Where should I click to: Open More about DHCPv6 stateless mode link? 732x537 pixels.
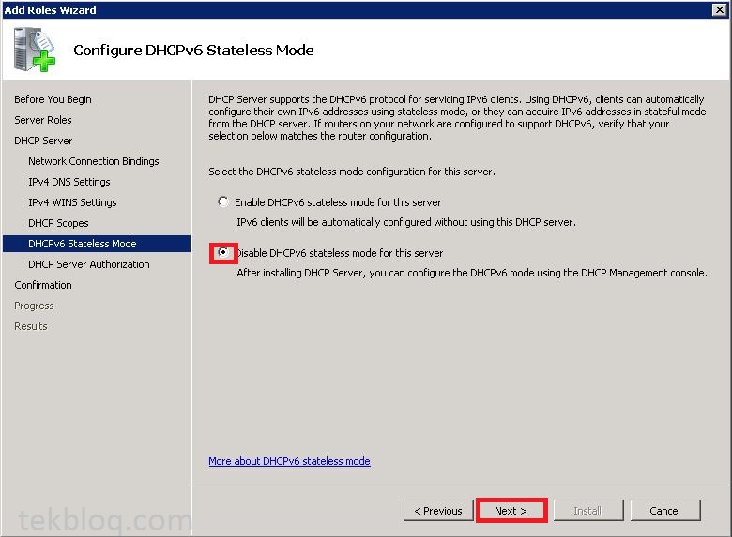click(289, 461)
